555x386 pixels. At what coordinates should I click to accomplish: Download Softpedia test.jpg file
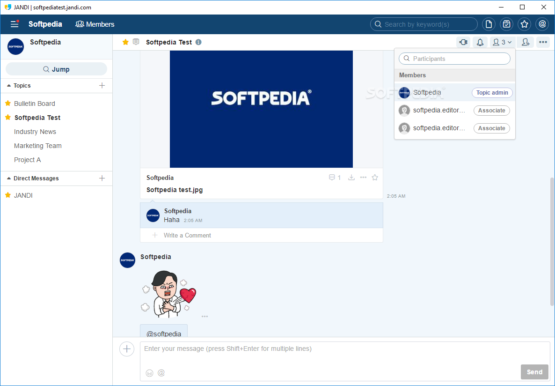click(351, 178)
